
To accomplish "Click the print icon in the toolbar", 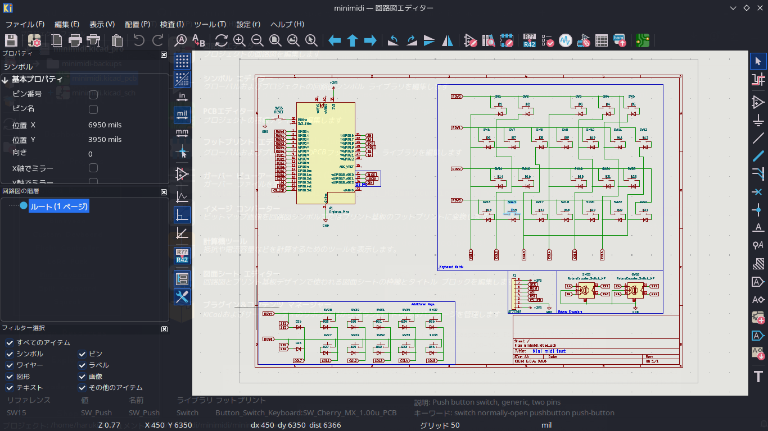I will 75,40.
